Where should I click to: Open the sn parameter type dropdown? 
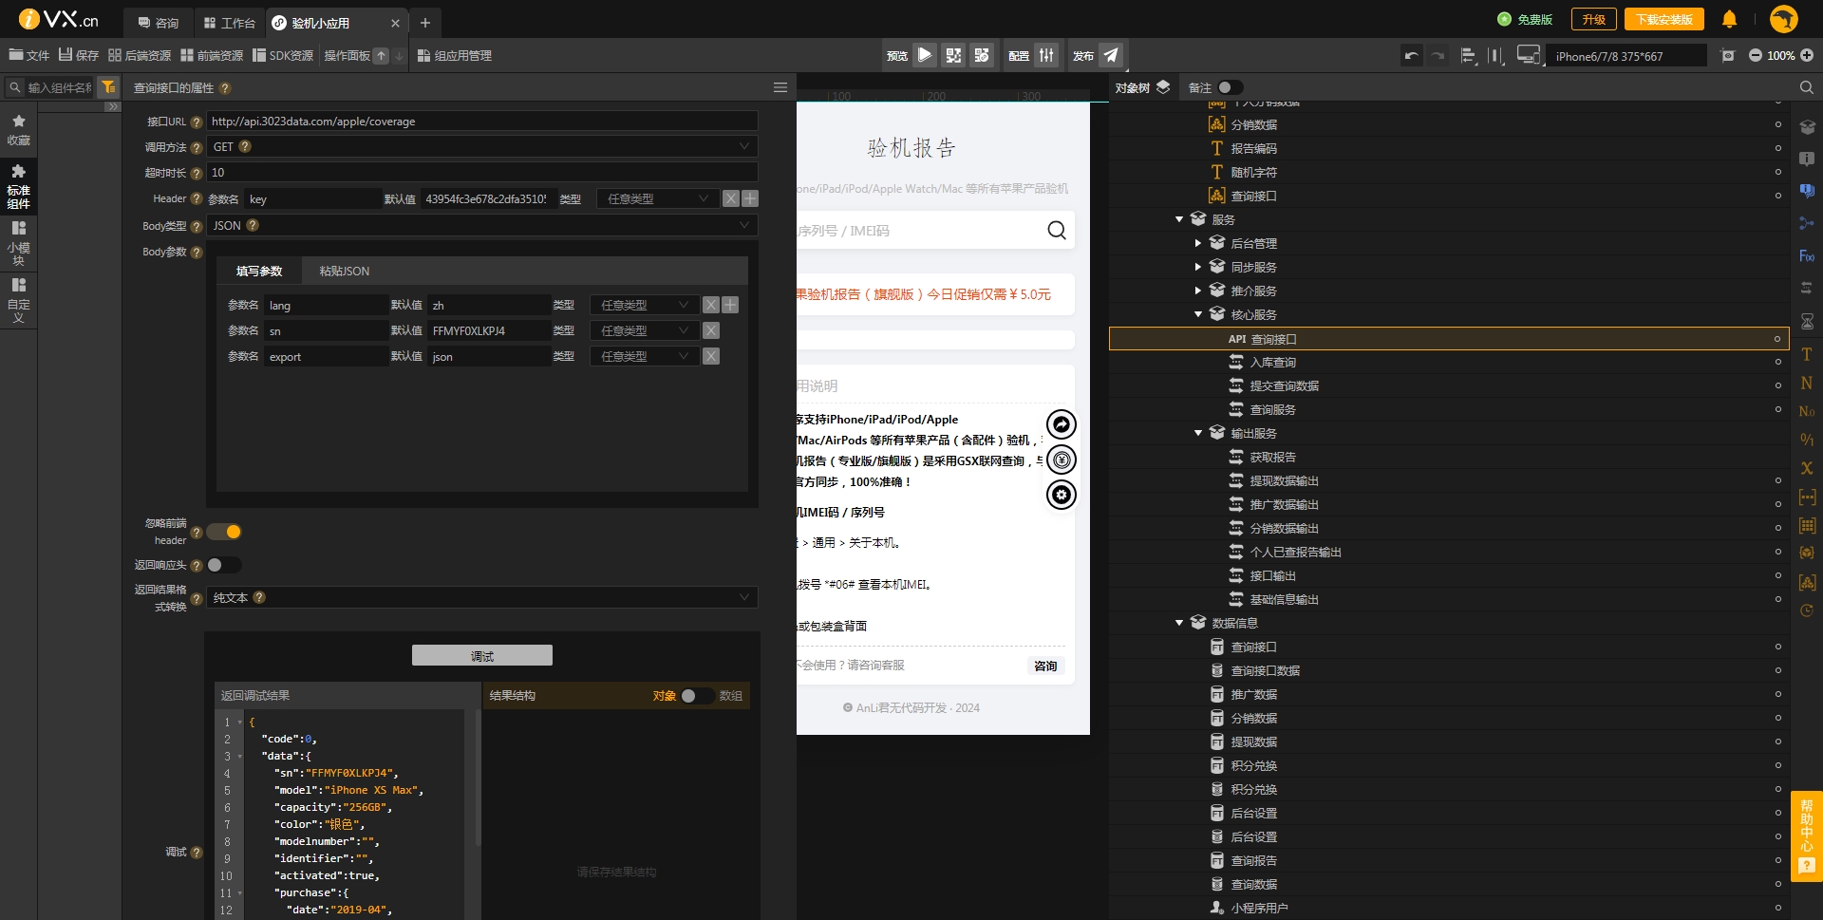[x=644, y=330]
